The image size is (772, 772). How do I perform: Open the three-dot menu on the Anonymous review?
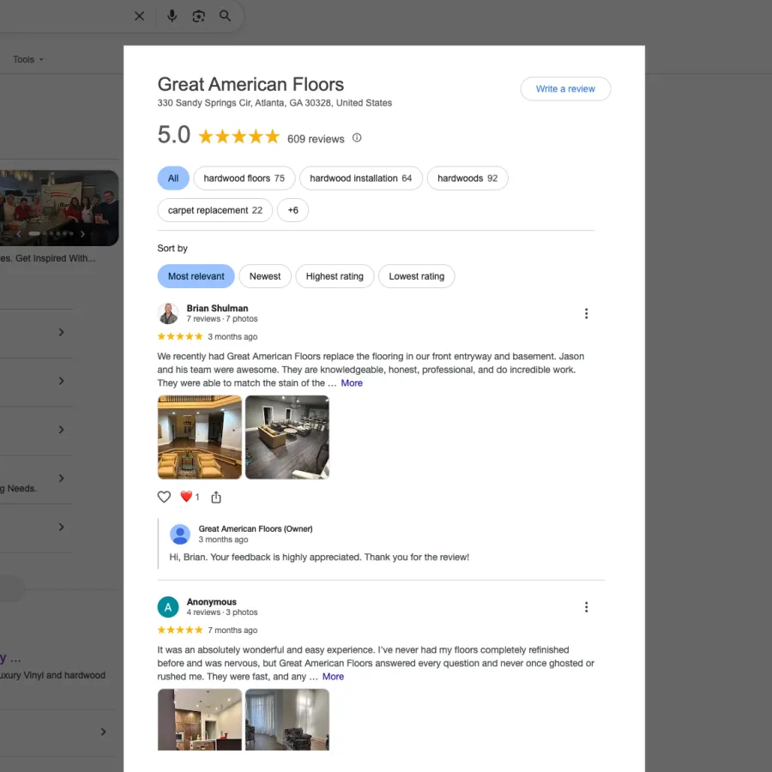(x=586, y=607)
